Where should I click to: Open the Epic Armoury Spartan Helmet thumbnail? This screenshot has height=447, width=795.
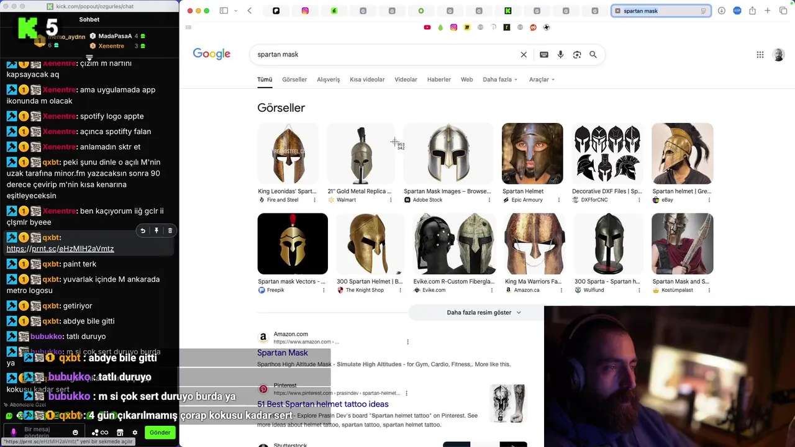[x=532, y=153]
